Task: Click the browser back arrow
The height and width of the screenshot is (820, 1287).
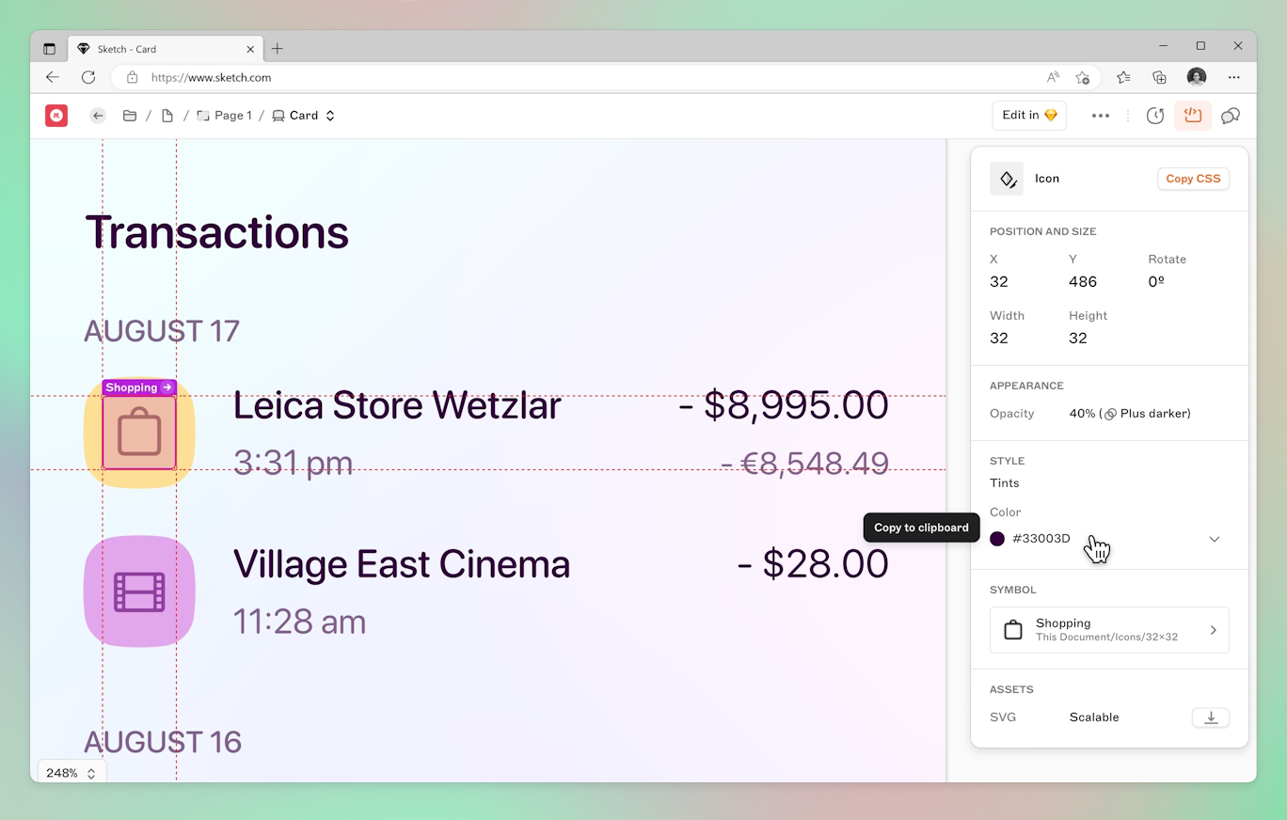Action: coord(53,77)
